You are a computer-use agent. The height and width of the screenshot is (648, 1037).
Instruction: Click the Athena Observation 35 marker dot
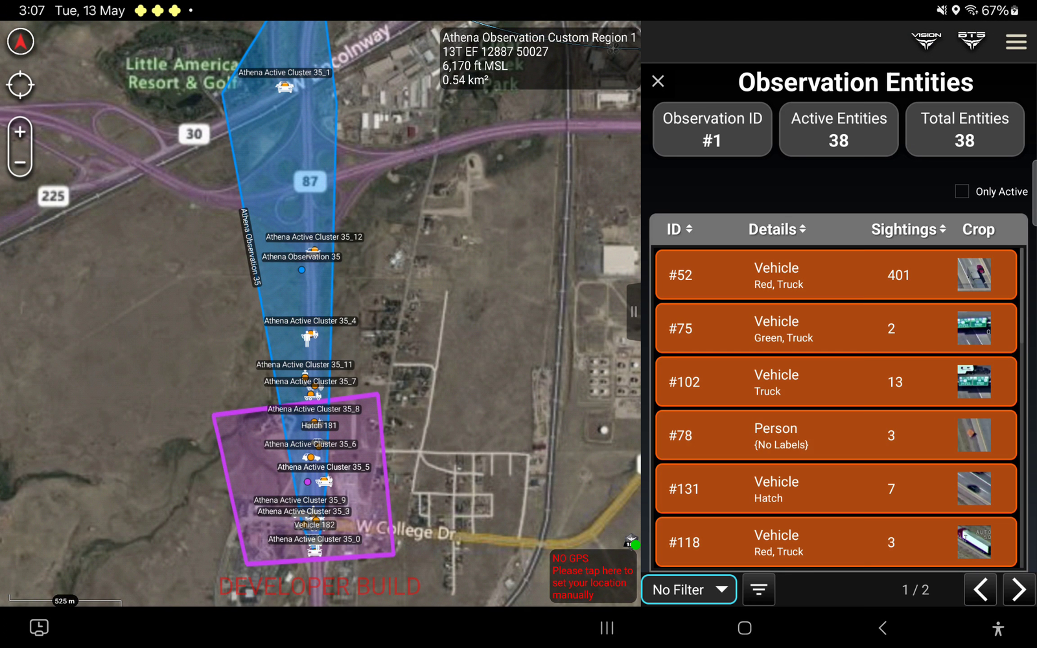tap(301, 270)
